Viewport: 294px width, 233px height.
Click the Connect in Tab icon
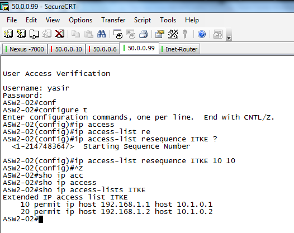tap(34, 34)
